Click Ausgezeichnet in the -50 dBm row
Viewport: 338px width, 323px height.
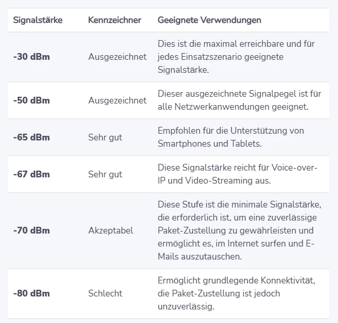tap(117, 100)
